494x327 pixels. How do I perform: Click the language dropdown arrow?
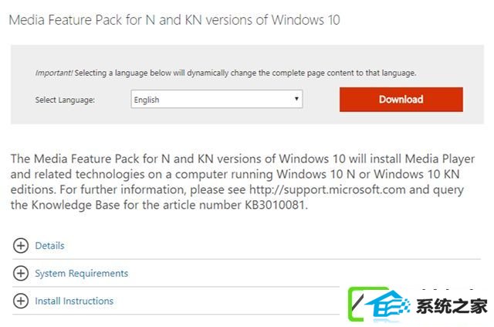[296, 98]
